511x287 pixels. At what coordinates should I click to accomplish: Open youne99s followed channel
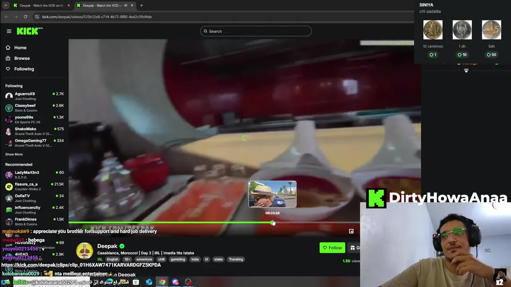(34, 120)
